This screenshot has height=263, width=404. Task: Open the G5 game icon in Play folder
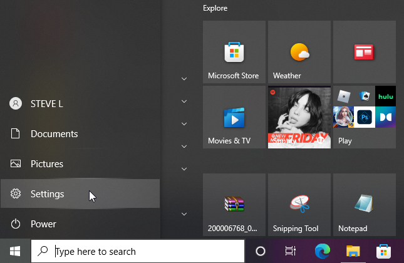coord(343,117)
